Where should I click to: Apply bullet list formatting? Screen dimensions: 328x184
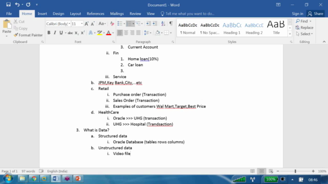tap(119, 24)
